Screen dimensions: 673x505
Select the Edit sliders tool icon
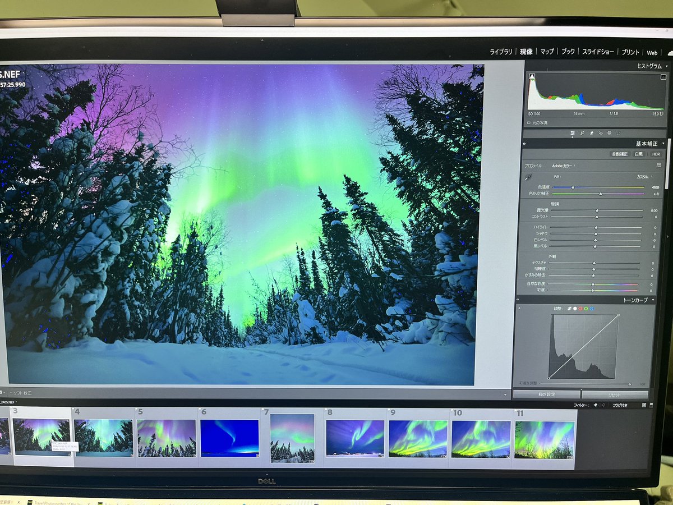coord(573,133)
